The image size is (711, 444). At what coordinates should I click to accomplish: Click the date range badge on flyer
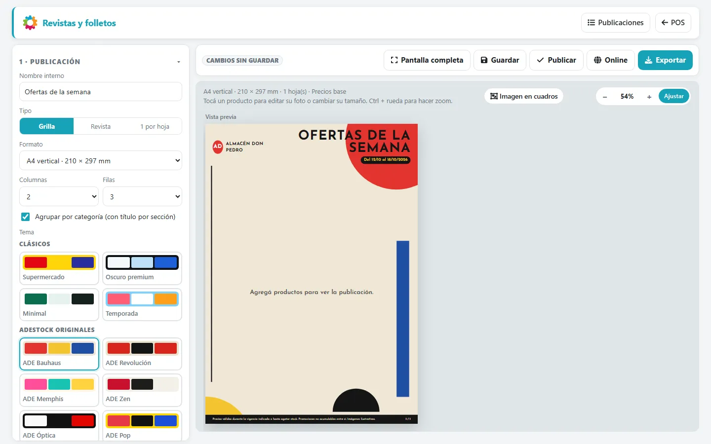386,159
